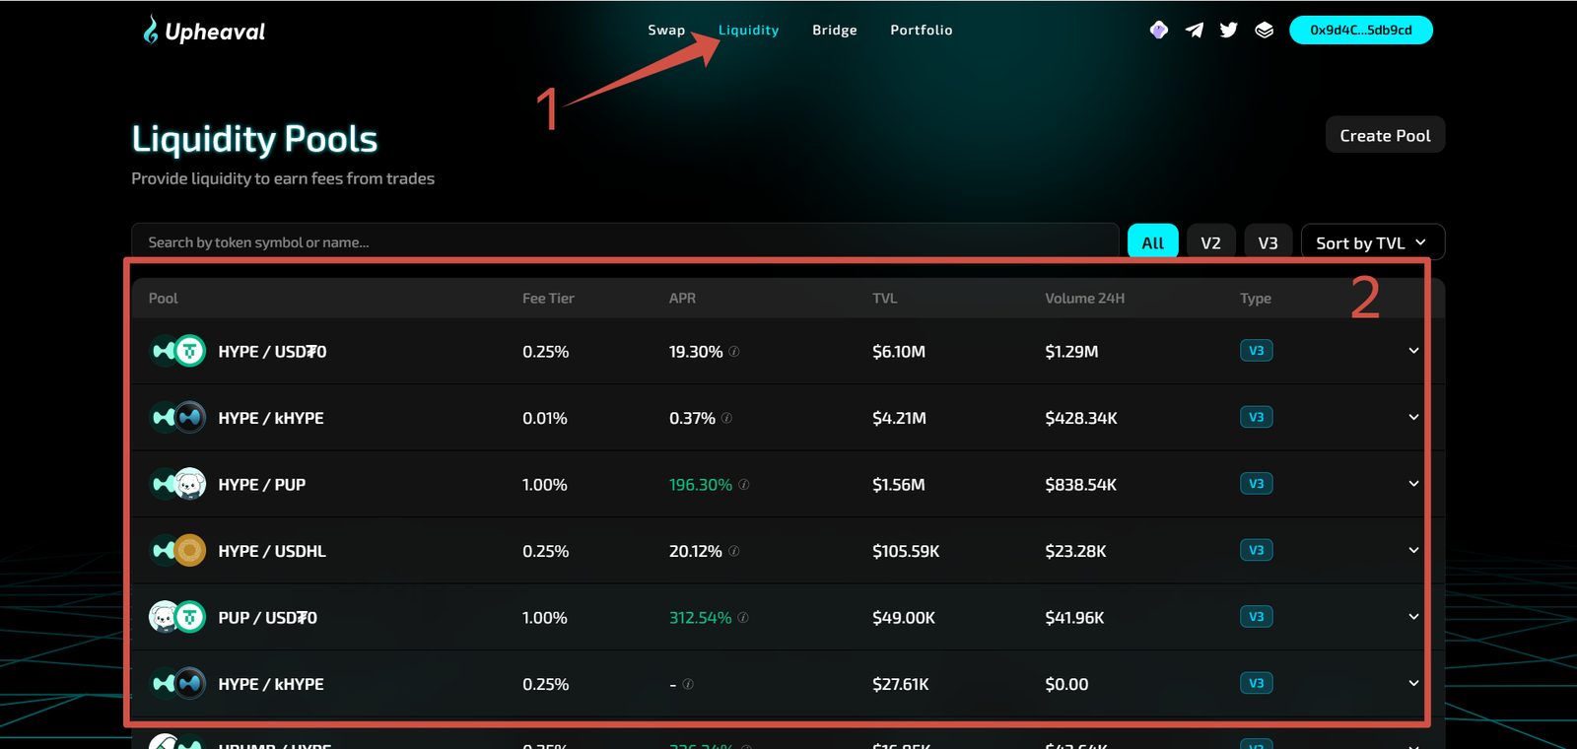Open the Telegram link icon
Screen dimensions: 1577x749
coord(1194,30)
